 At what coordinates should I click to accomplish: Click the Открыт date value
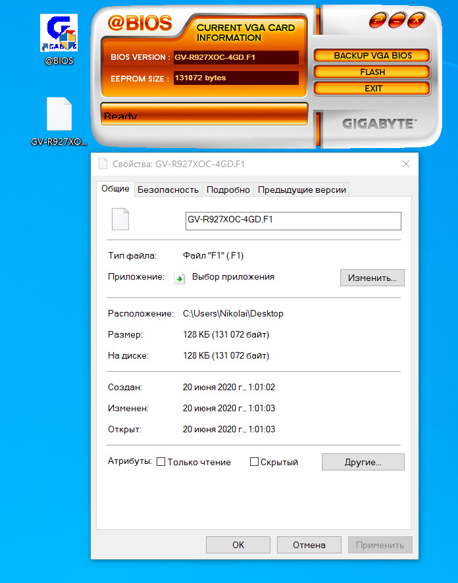[229, 429]
